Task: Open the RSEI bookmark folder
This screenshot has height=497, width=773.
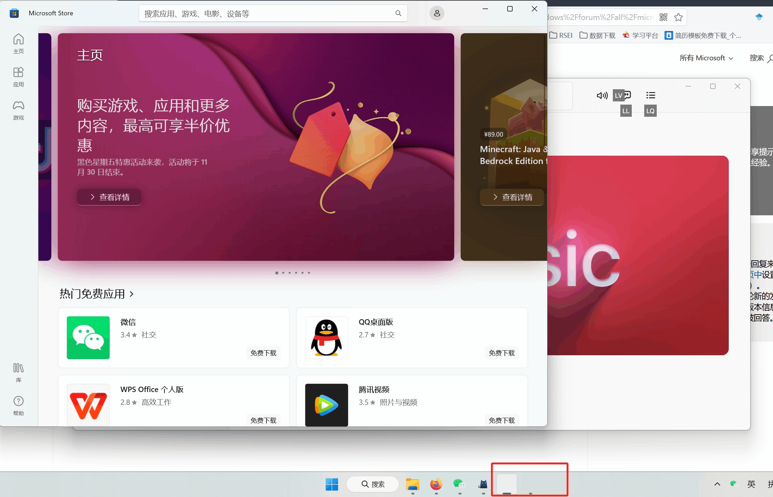Action: (x=561, y=35)
